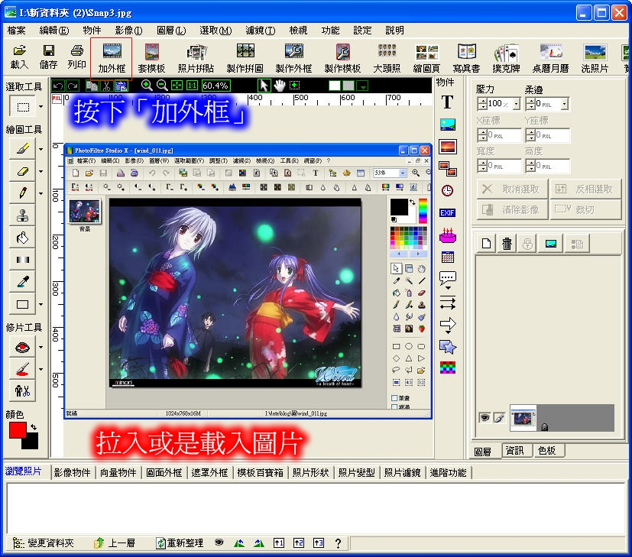Expand the rectangle shape tool dropdown

click(41, 304)
